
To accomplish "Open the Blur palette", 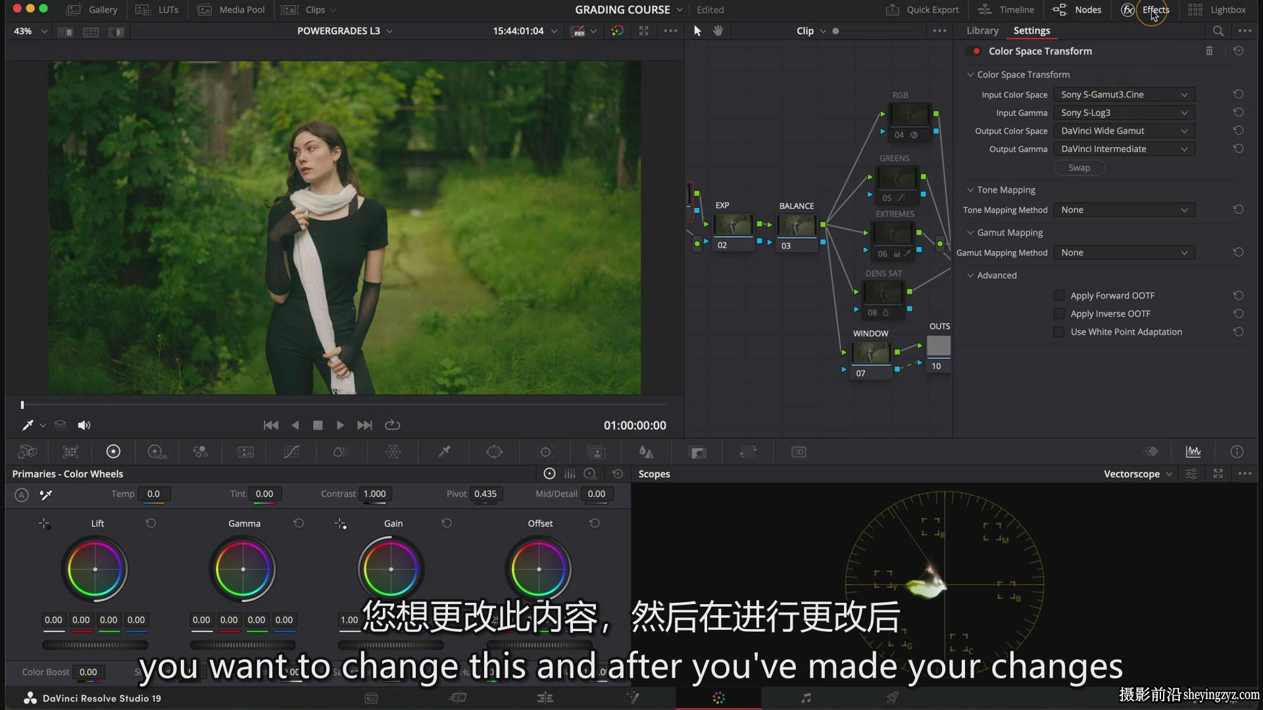I will pos(647,452).
